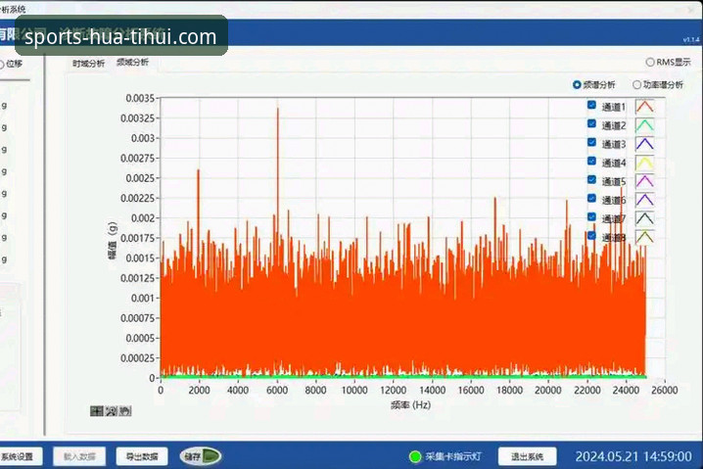The image size is (703, 469).
Task: Uncheck the 通道3 checkbox
Action: coord(591,142)
